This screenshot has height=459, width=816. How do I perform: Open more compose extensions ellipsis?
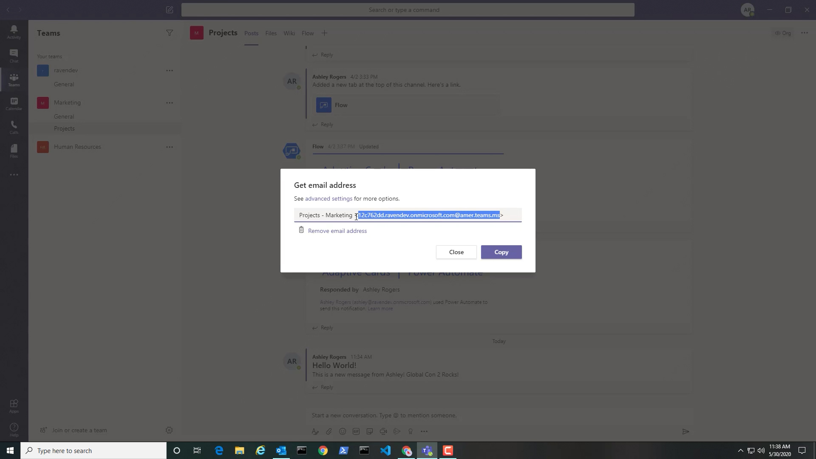[x=424, y=431]
